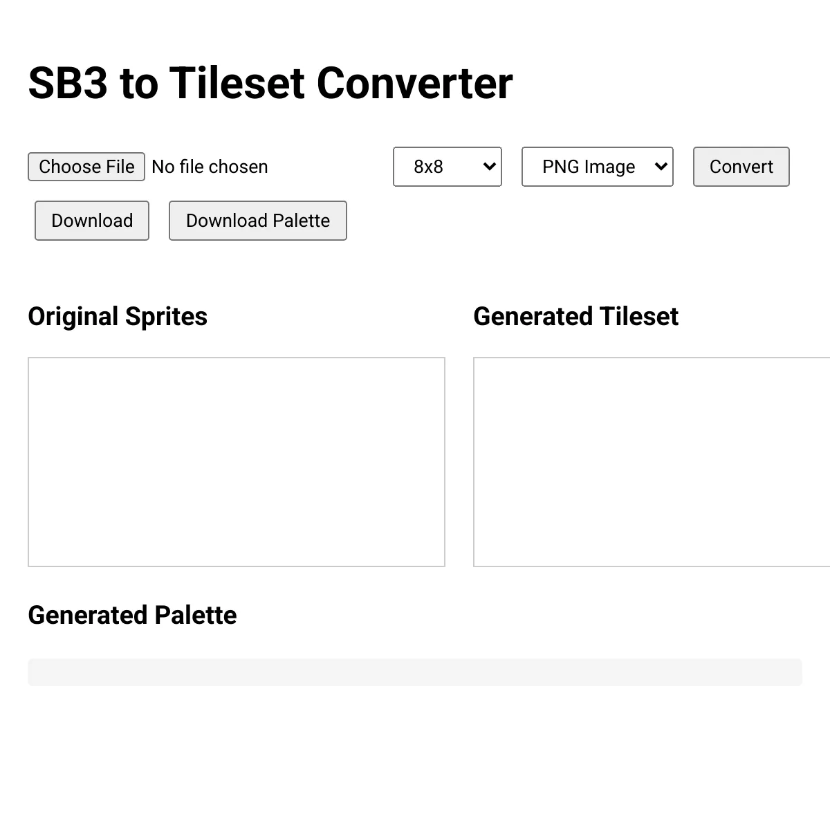
Task: Click the gray Generated Palette output bar
Action: tap(415, 672)
